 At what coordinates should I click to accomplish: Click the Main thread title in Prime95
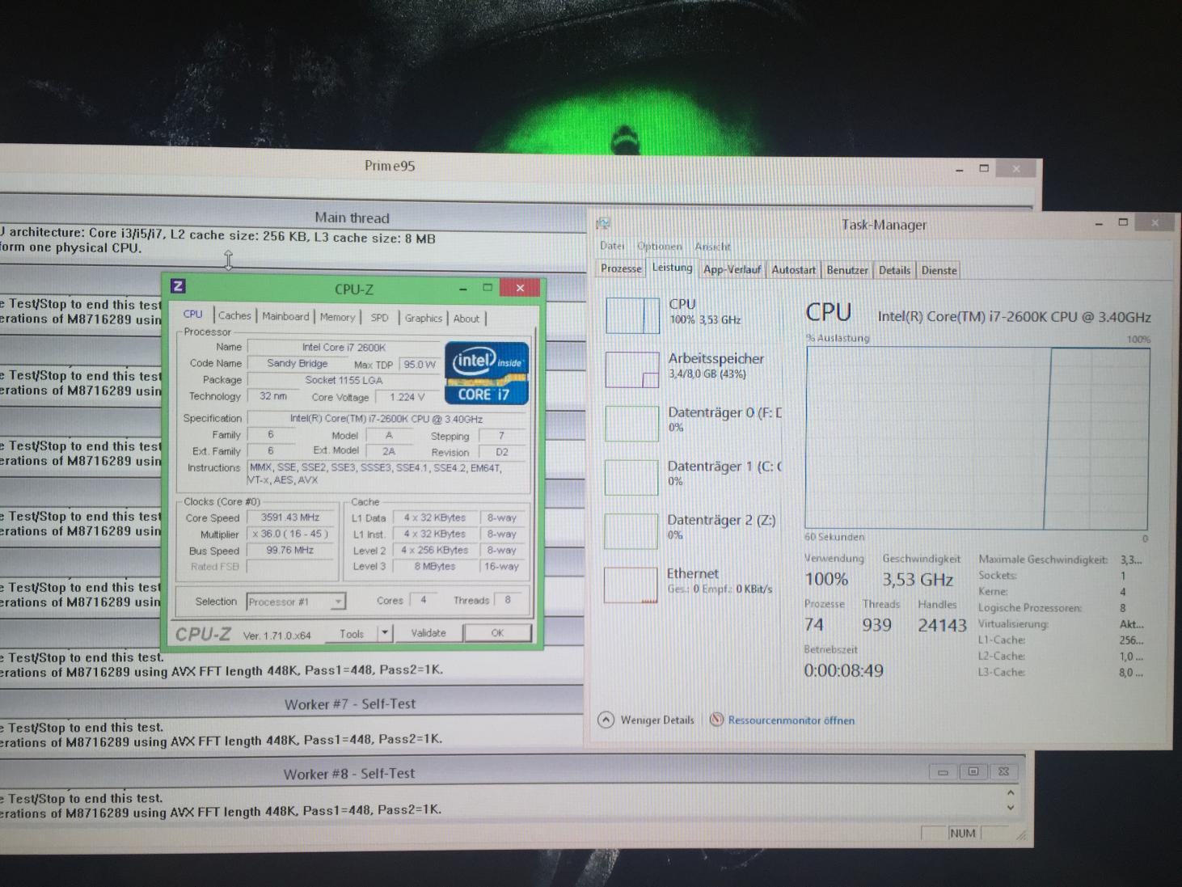click(352, 218)
